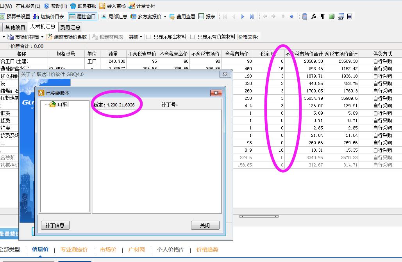Click 联系客服 contact support

tap(84, 6)
